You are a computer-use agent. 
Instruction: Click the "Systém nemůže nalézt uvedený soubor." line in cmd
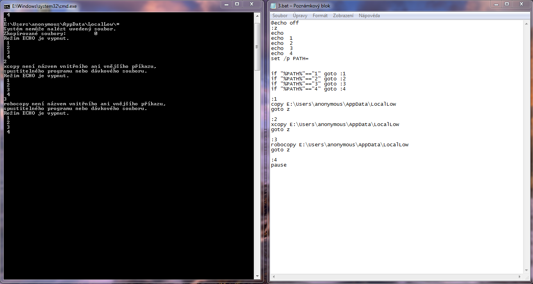[60, 29]
